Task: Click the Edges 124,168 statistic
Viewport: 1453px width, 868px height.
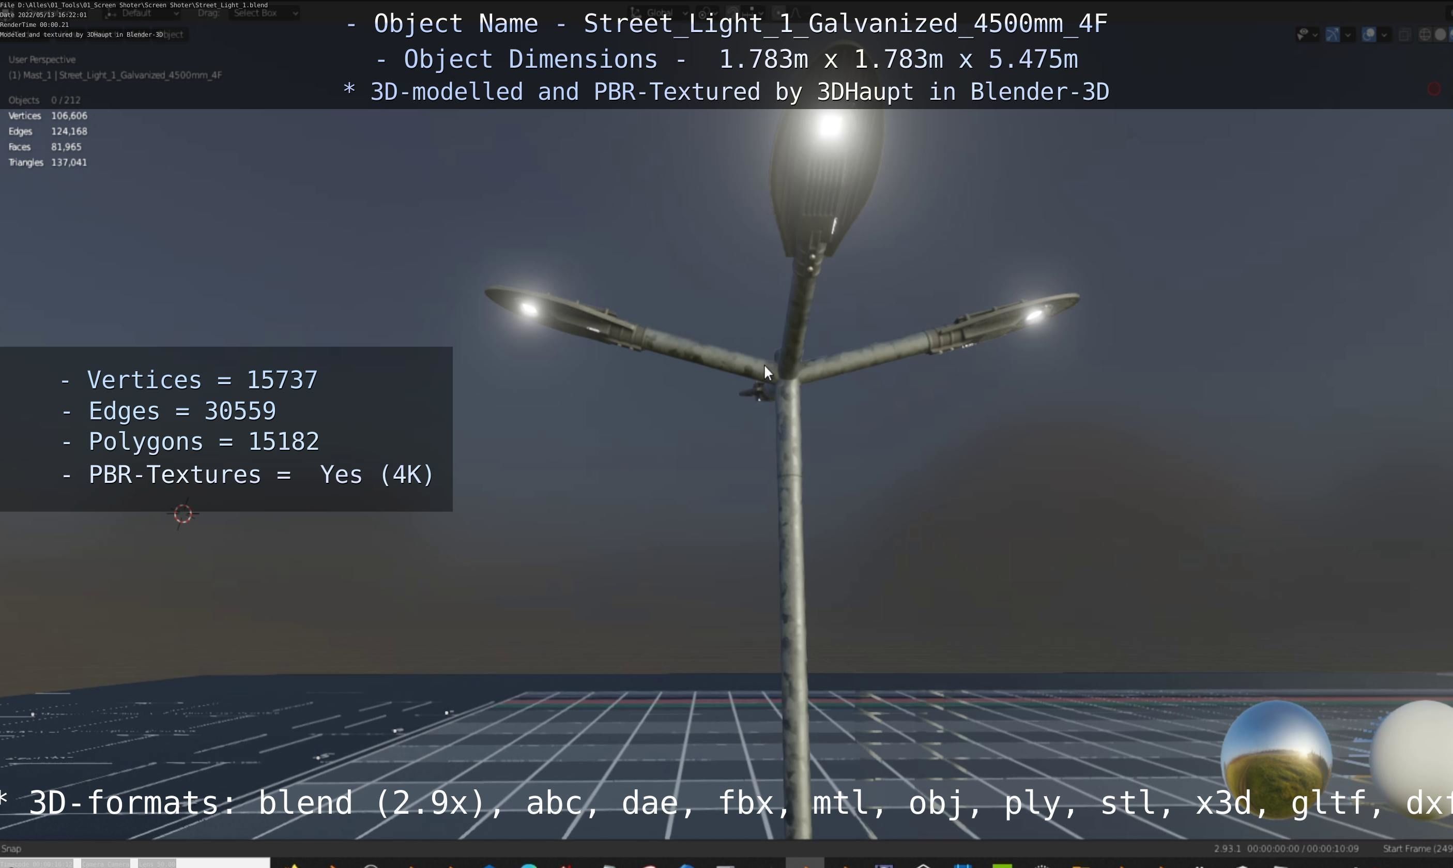Action: [x=48, y=132]
